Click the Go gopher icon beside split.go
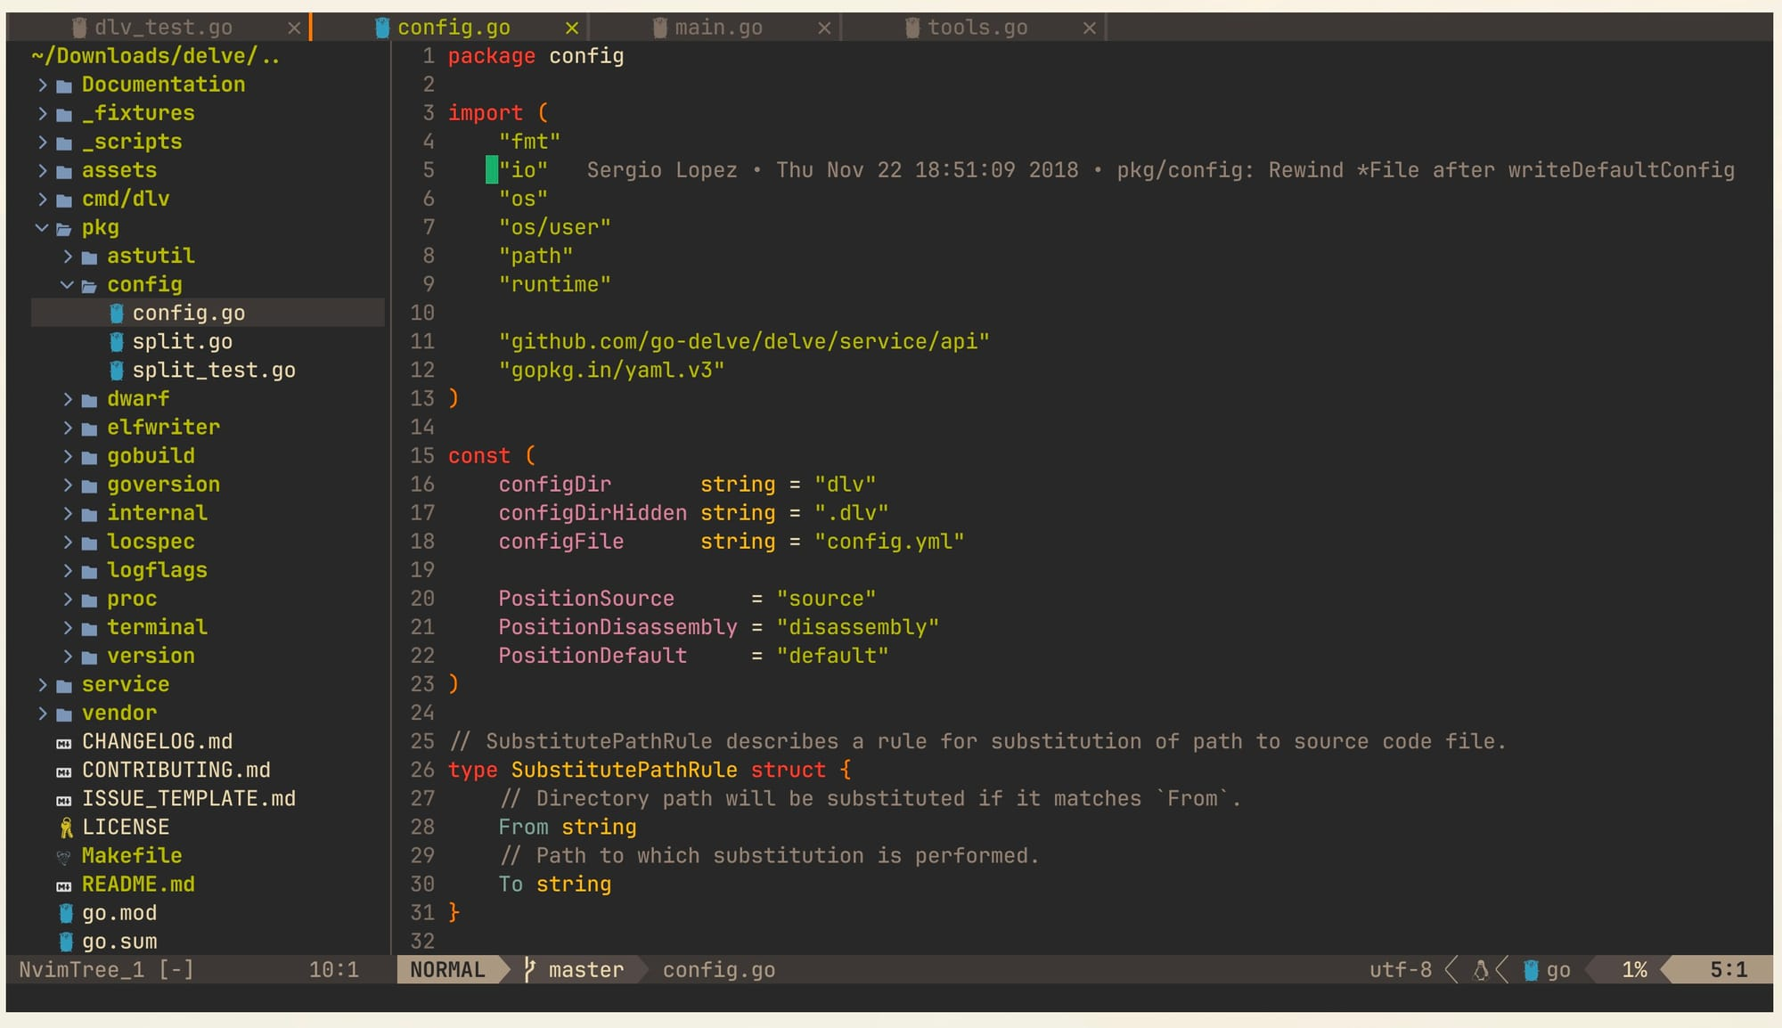The image size is (1782, 1028). 116,342
